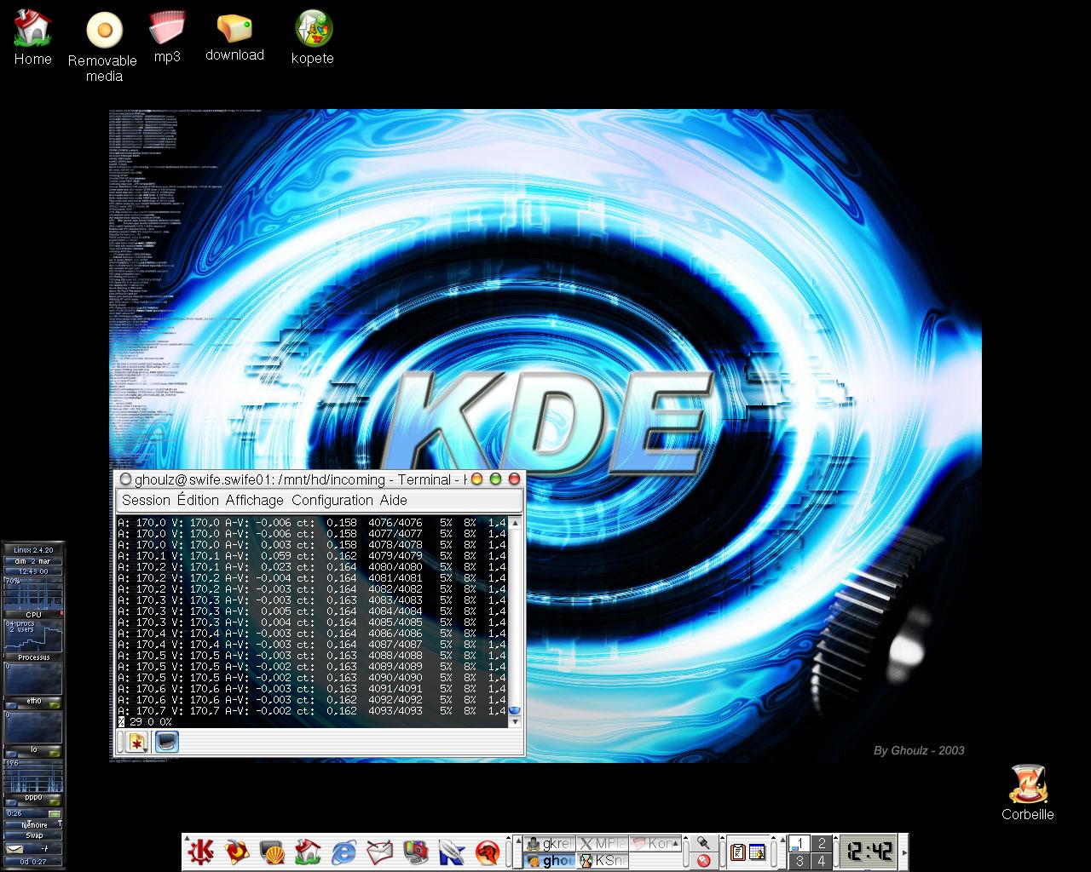The image size is (1091, 872).
Task: Switch to virtual desktop 3
Action: (799, 861)
